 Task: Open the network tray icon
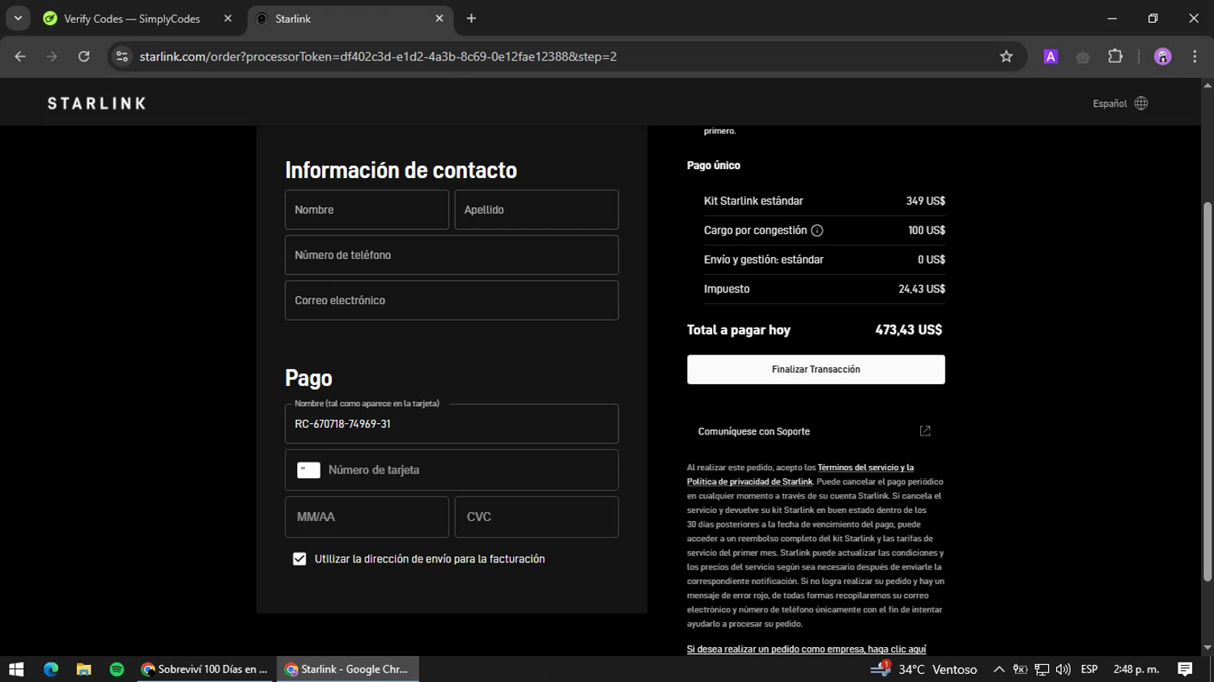1042,669
